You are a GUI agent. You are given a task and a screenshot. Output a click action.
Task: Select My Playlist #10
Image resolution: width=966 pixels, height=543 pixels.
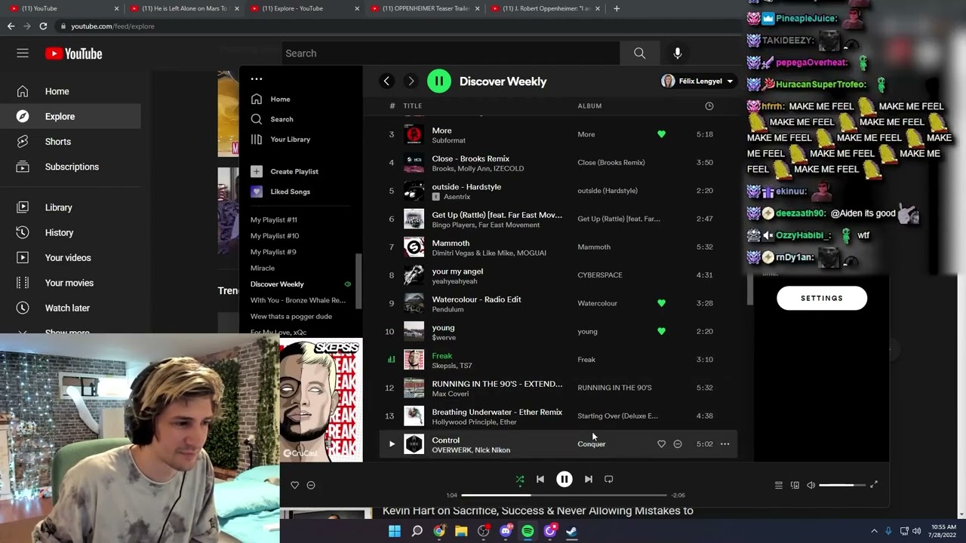275,236
